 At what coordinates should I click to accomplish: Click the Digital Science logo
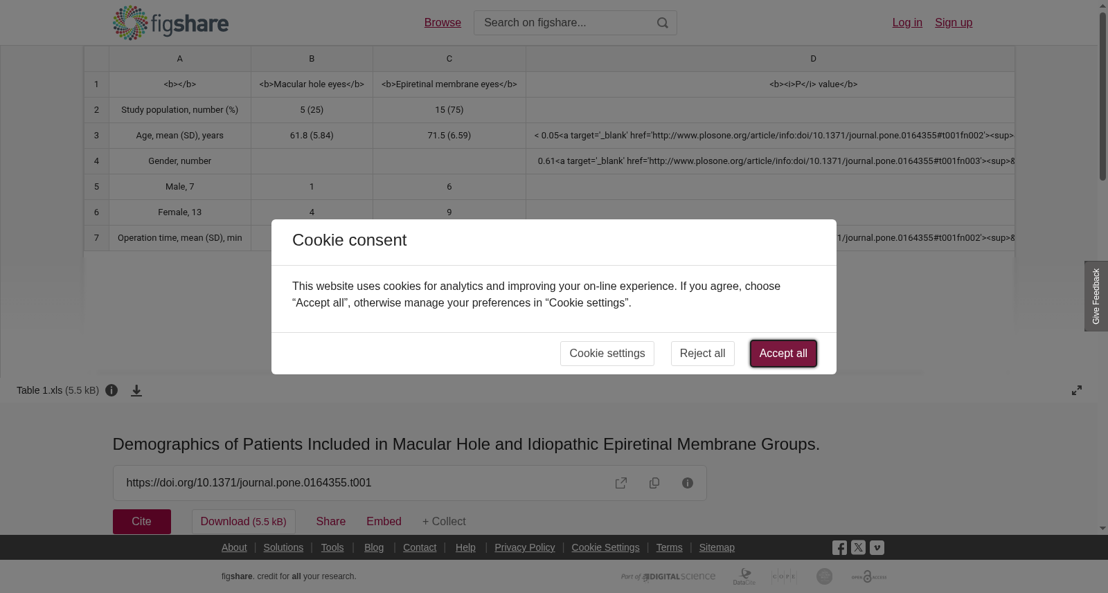coord(668,576)
